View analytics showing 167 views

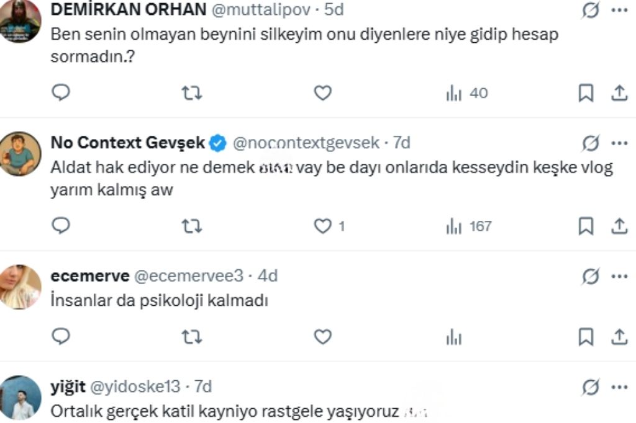coord(469,226)
